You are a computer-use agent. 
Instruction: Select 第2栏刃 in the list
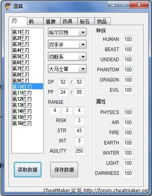pos(28,38)
